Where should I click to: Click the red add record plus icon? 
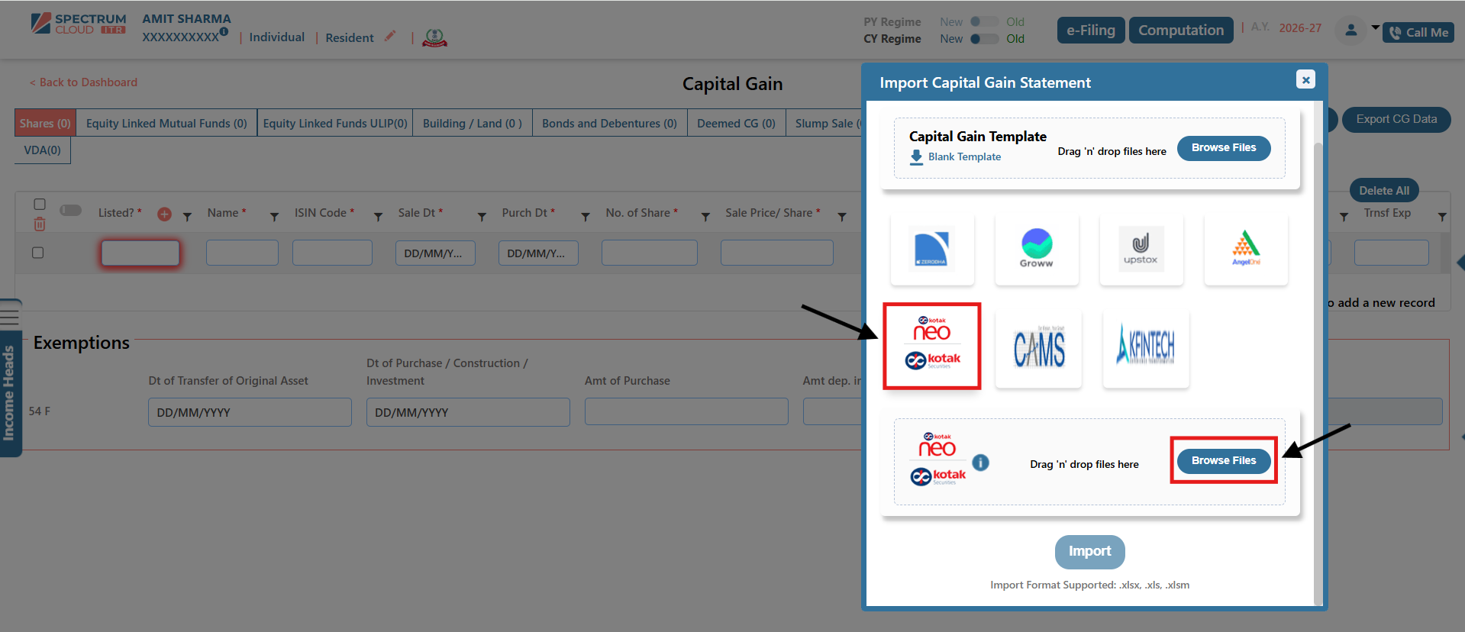[x=164, y=214]
